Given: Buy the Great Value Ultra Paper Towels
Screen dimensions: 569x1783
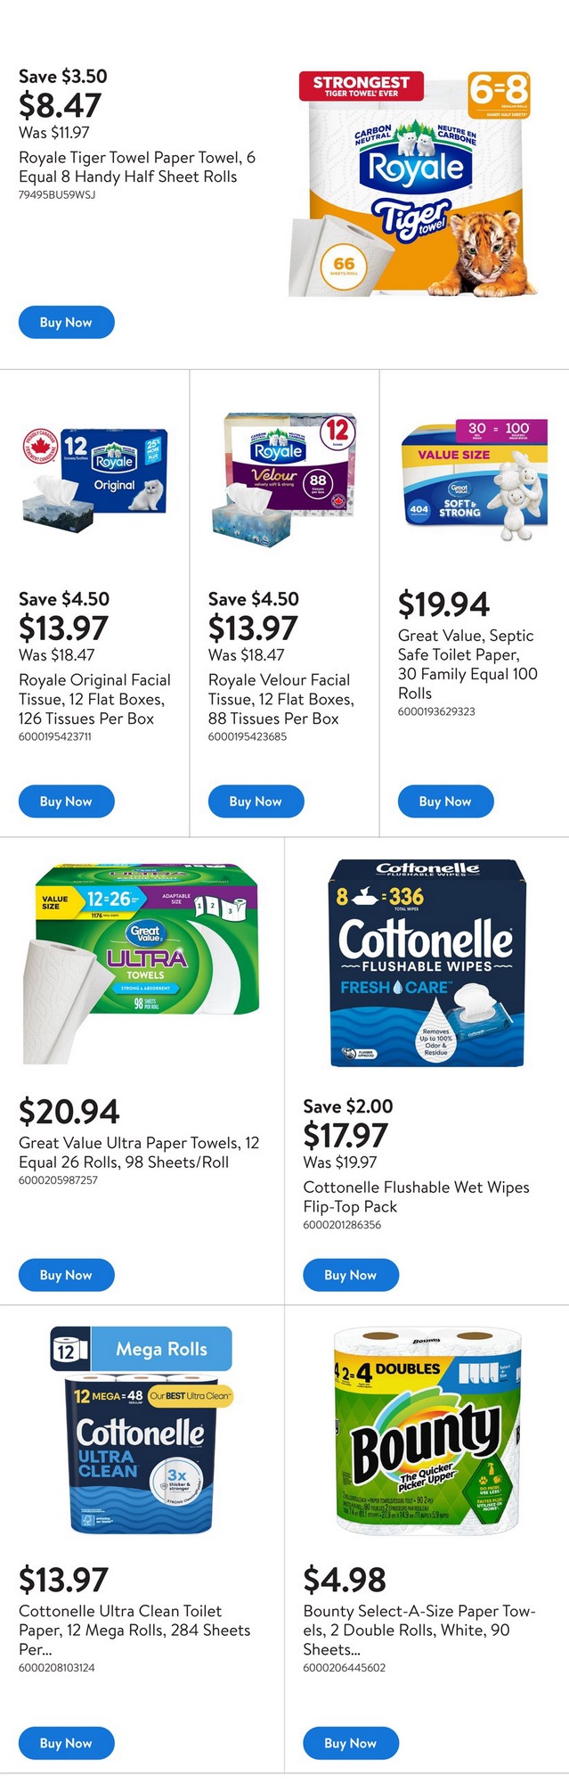Looking at the screenshot, I should (66, 1275).
